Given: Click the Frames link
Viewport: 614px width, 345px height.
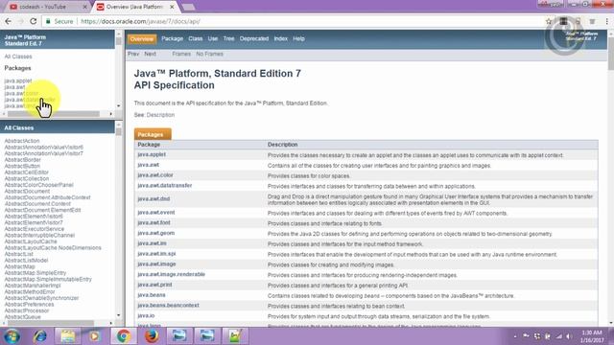Looking at the screenshot, I should pyautogui.click(x=181, y=54).
